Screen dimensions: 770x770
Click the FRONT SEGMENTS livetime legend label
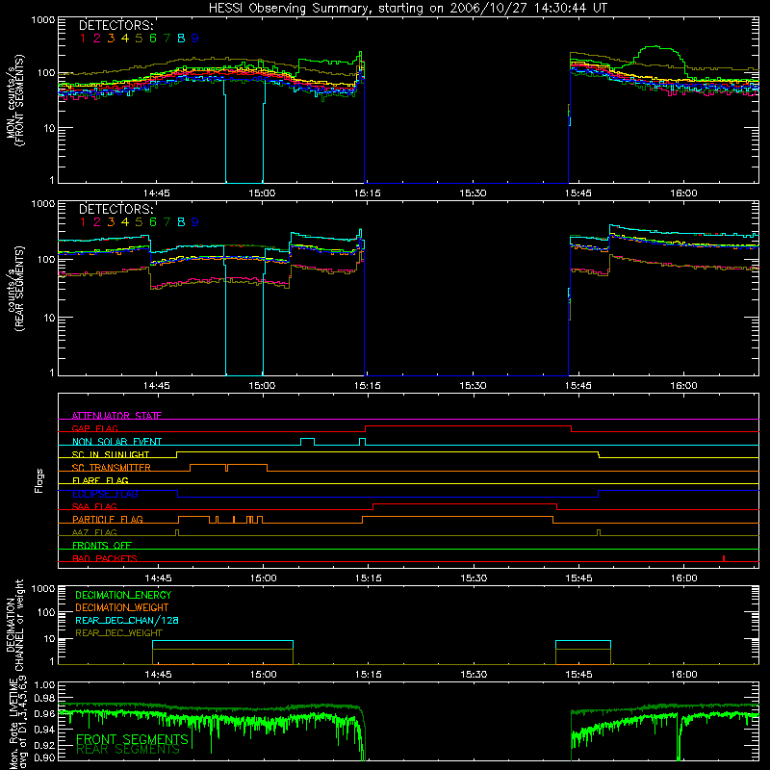[132, 739]
